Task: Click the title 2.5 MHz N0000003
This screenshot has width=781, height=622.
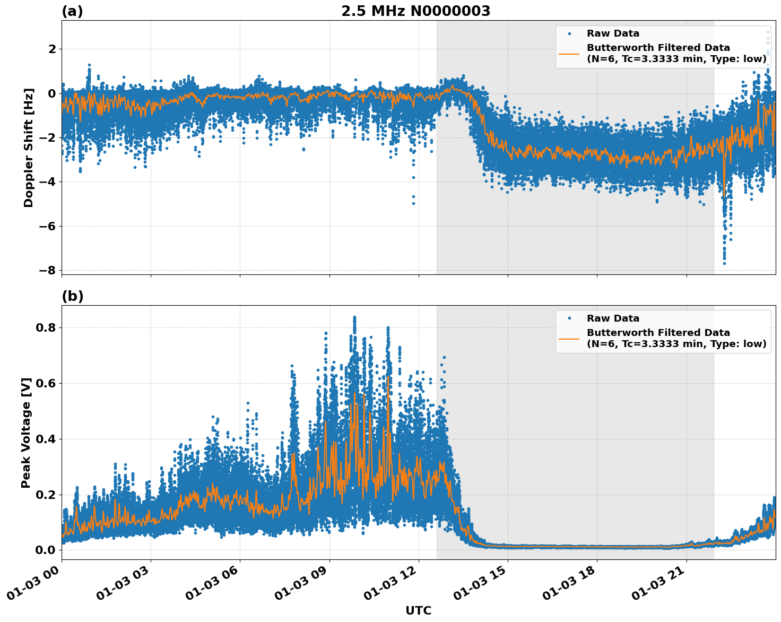Action: tap(415, 10)
